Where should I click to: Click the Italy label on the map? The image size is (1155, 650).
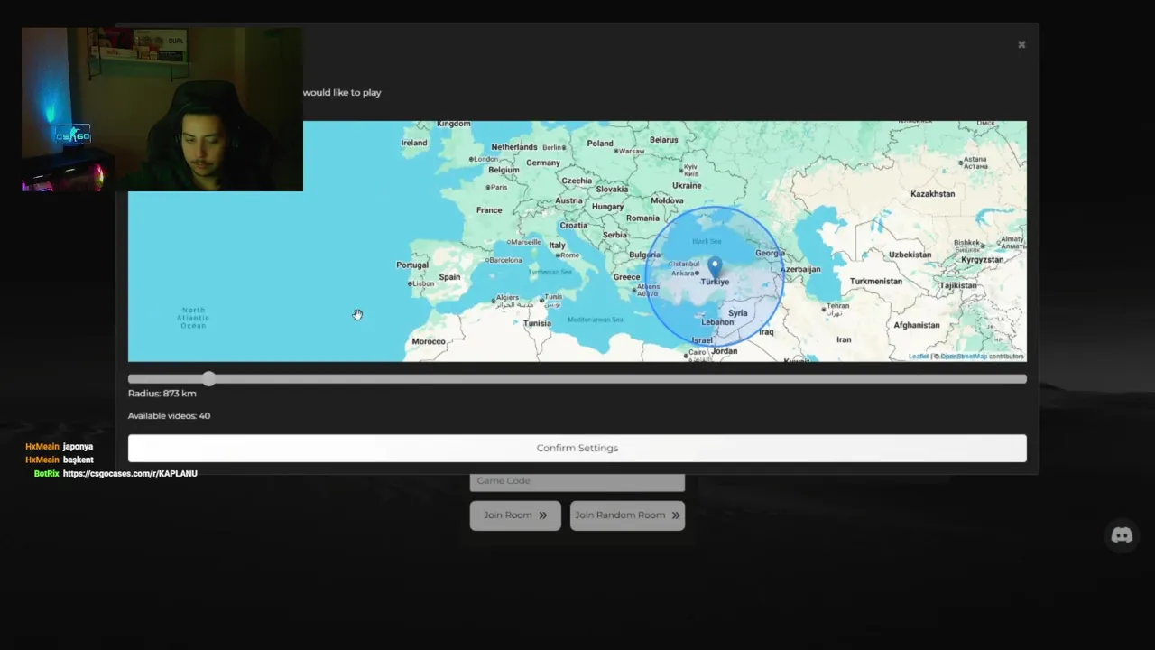[558, 246]
